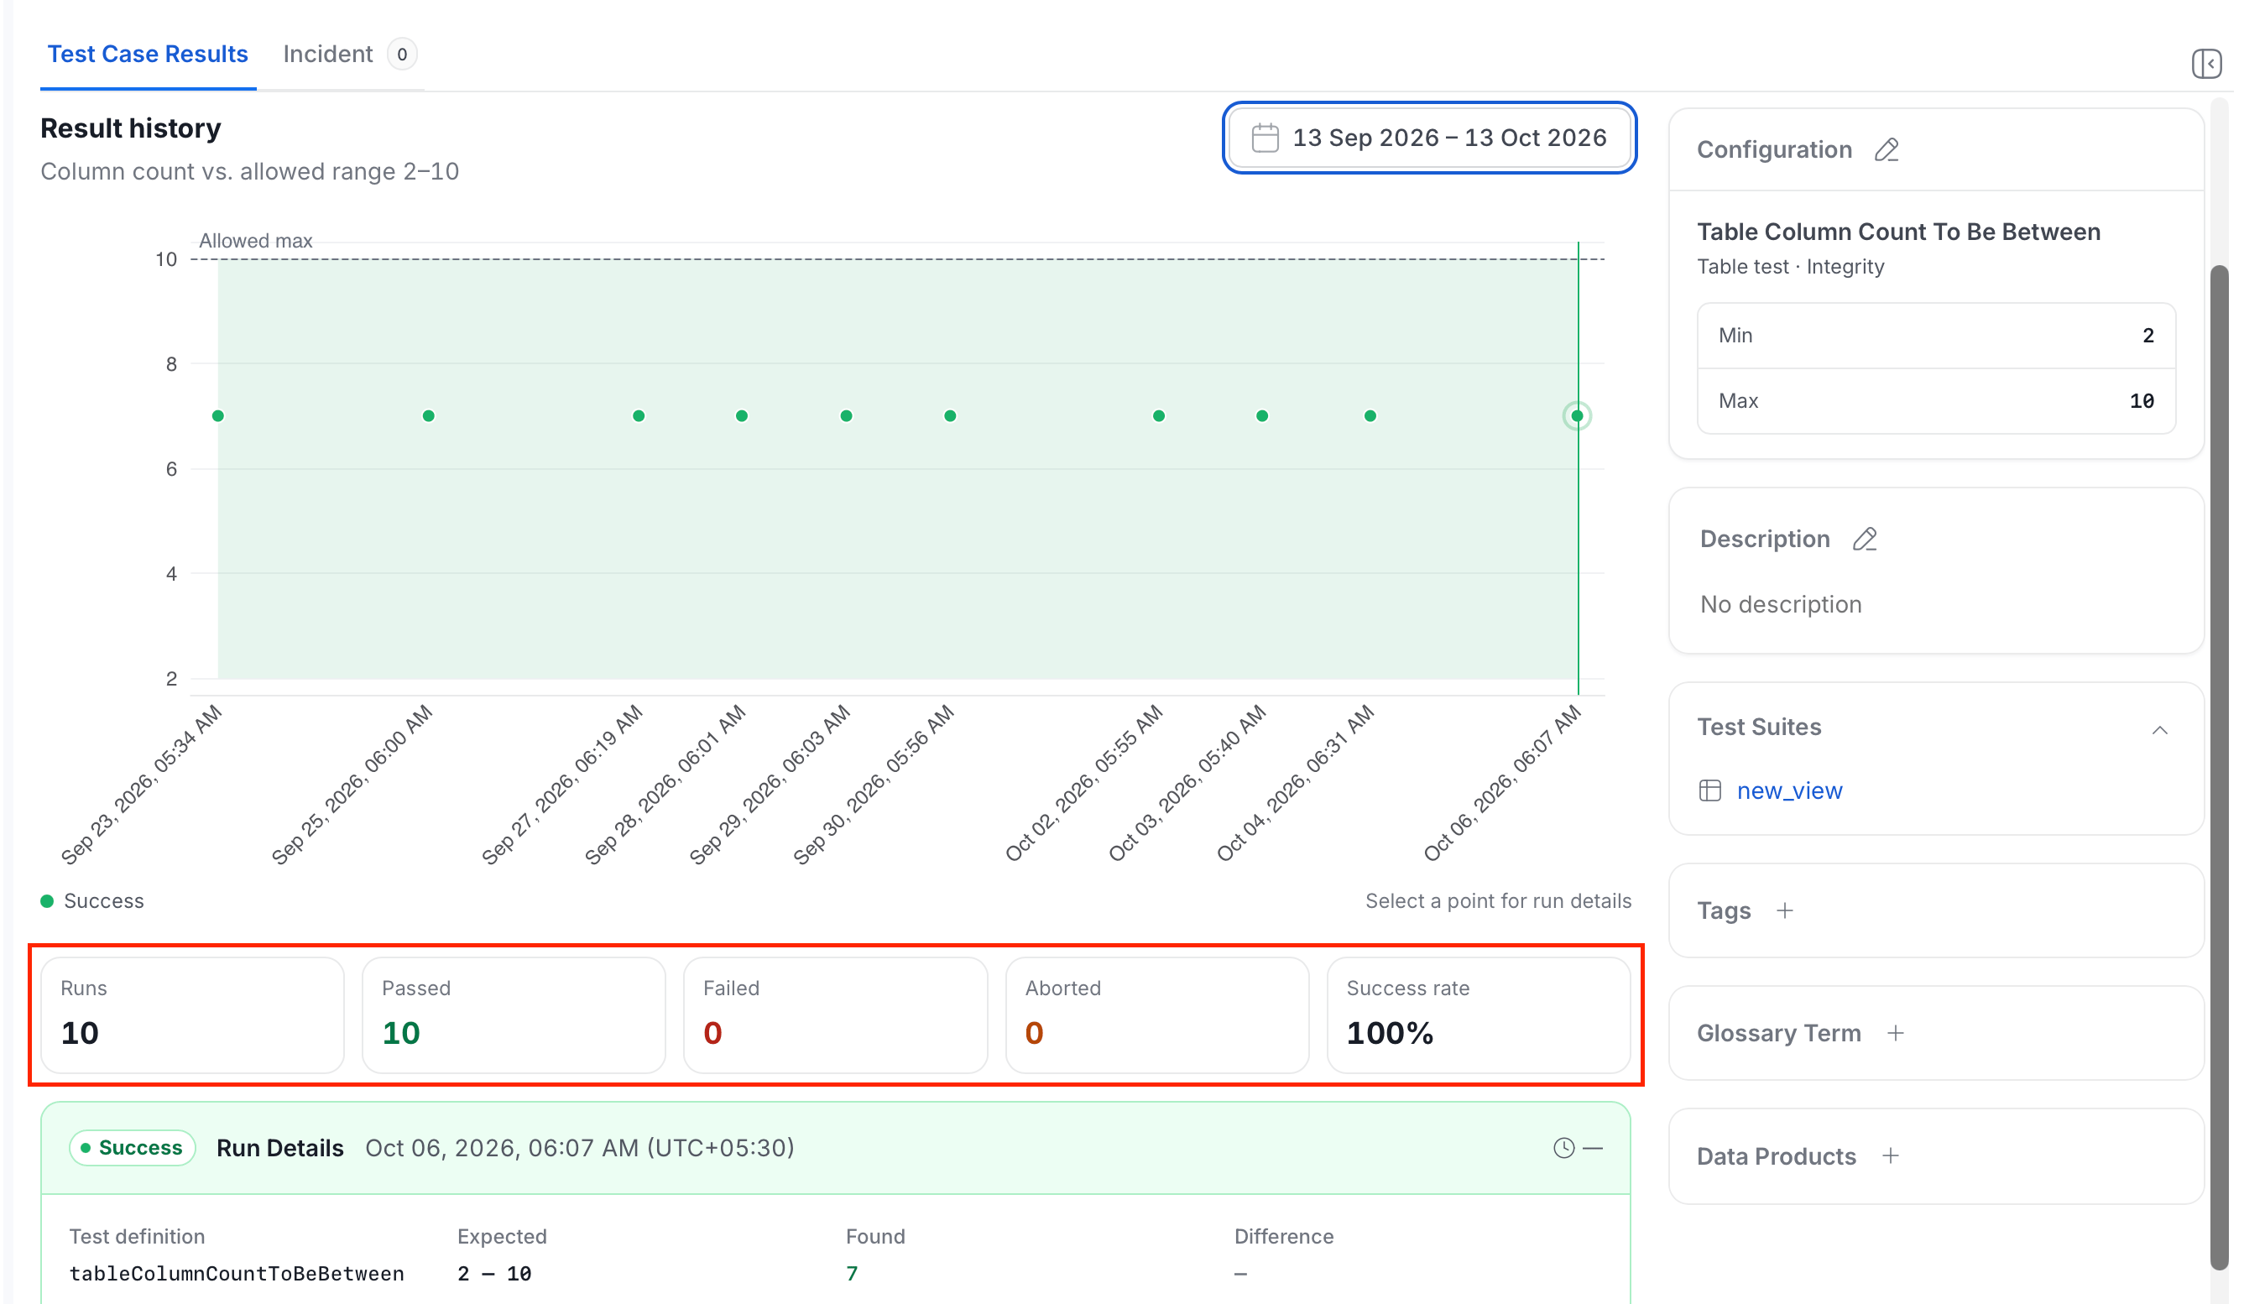Click the Incident count badge 0

402,55
